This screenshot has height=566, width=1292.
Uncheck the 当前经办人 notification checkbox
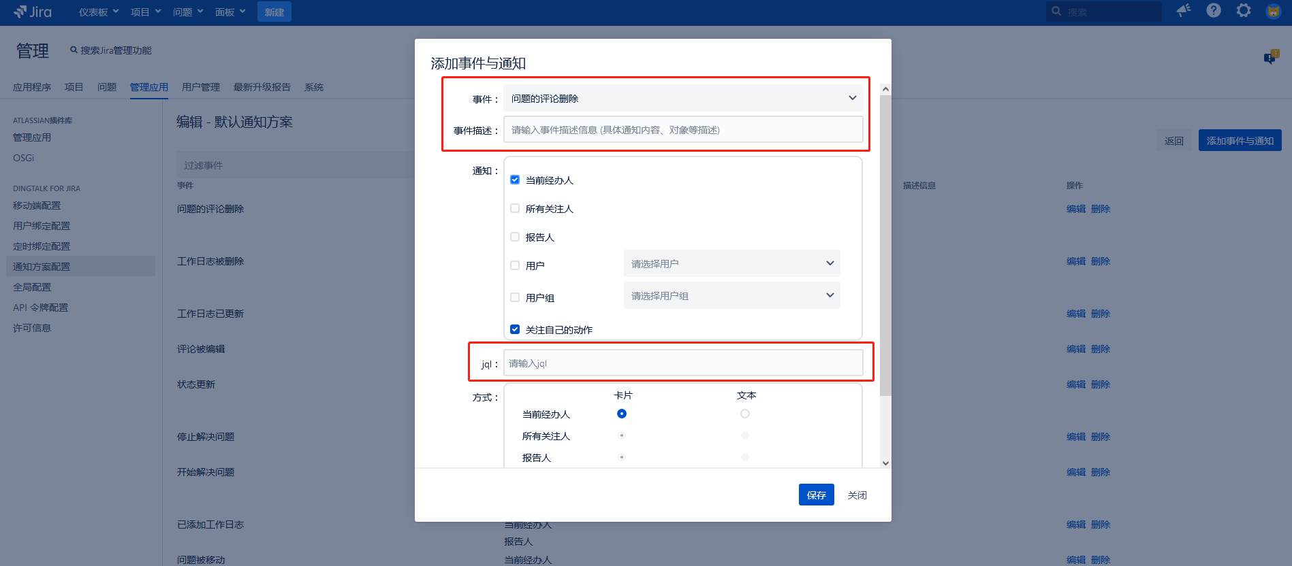[515, 180]
